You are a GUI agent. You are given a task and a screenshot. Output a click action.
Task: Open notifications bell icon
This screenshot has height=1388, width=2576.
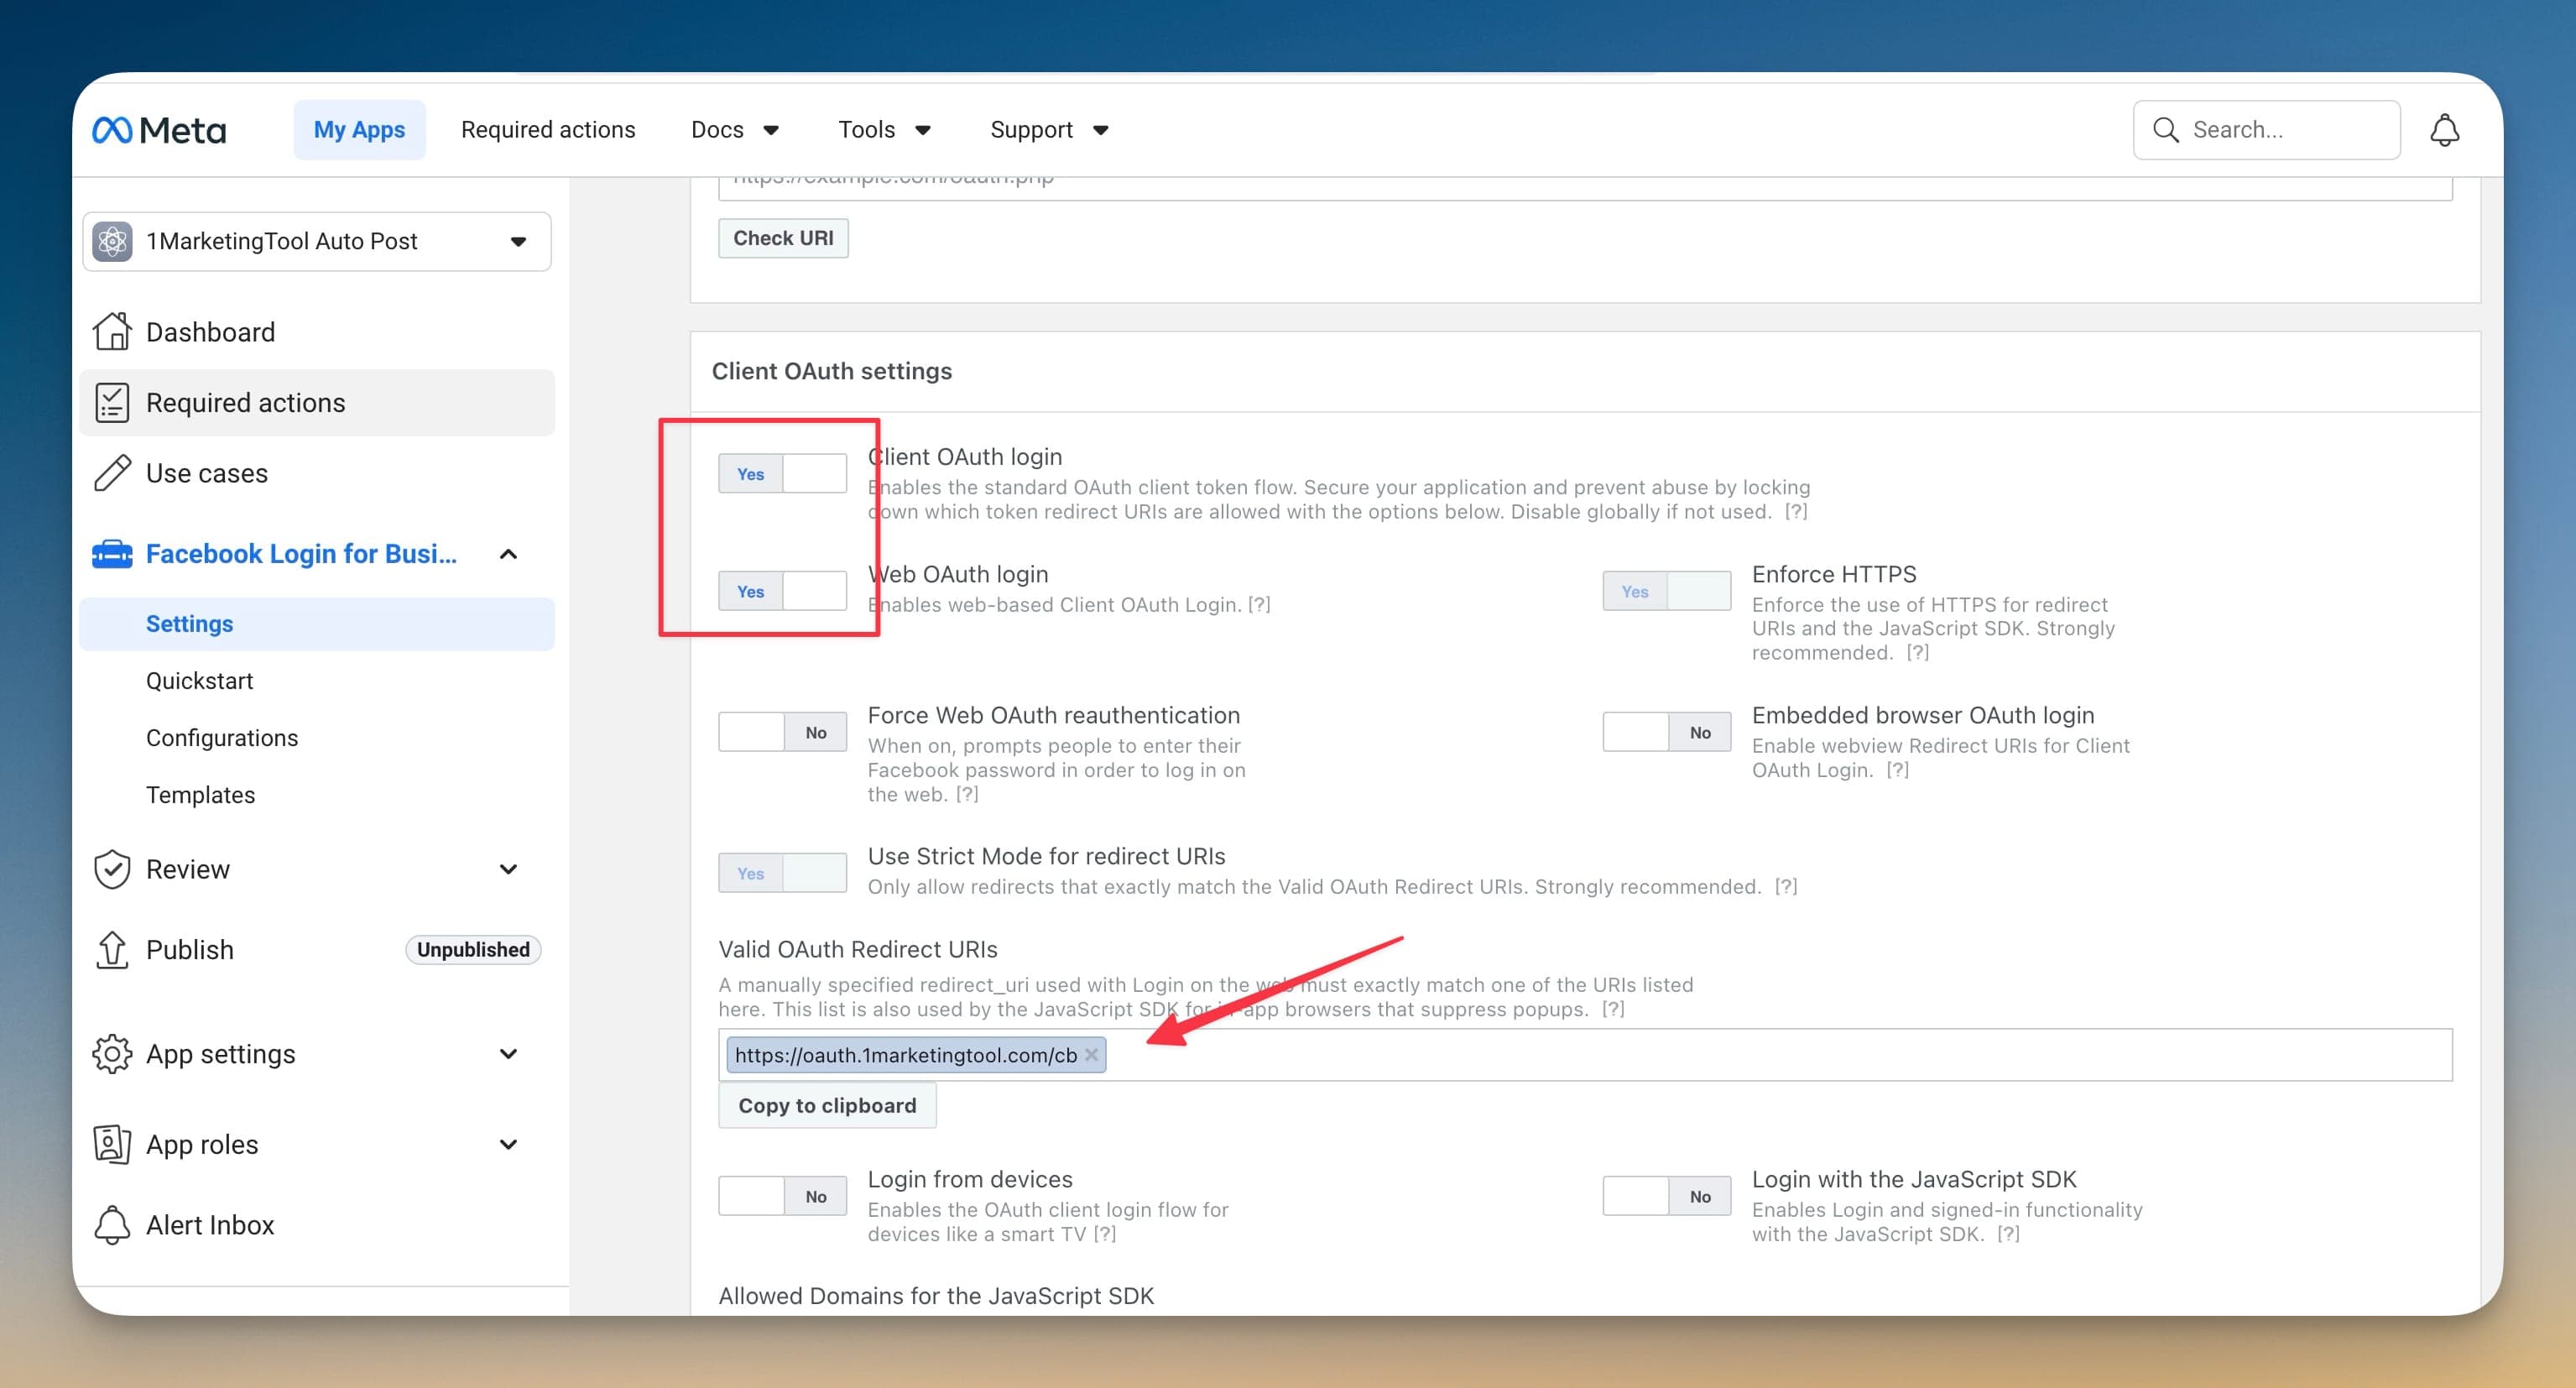2444,130
